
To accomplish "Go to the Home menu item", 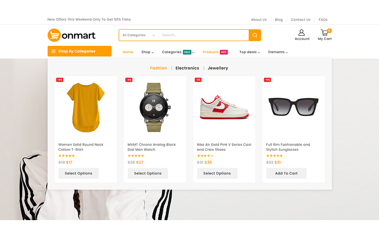I will pos(128,52).
